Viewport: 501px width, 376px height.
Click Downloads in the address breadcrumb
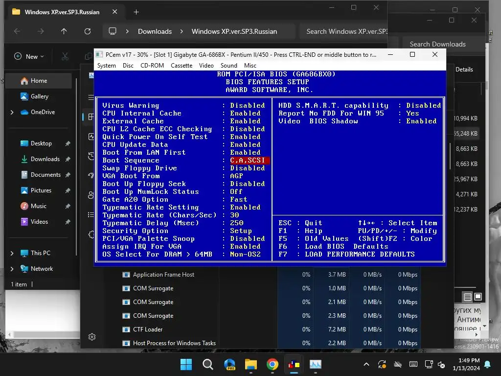coord(155,31)
